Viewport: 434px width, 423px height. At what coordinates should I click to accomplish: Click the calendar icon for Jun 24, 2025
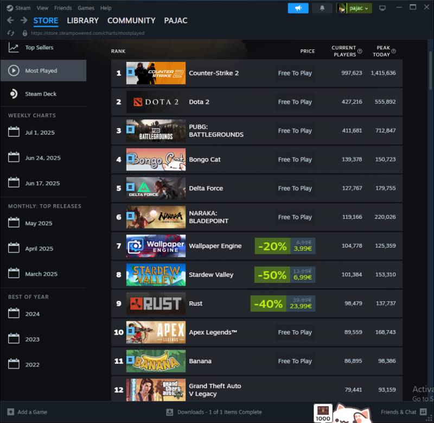coord(14,157)
